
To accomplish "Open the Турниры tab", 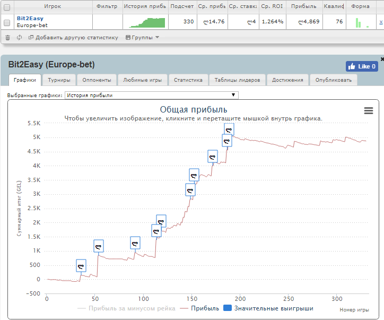I will [59, 80].
